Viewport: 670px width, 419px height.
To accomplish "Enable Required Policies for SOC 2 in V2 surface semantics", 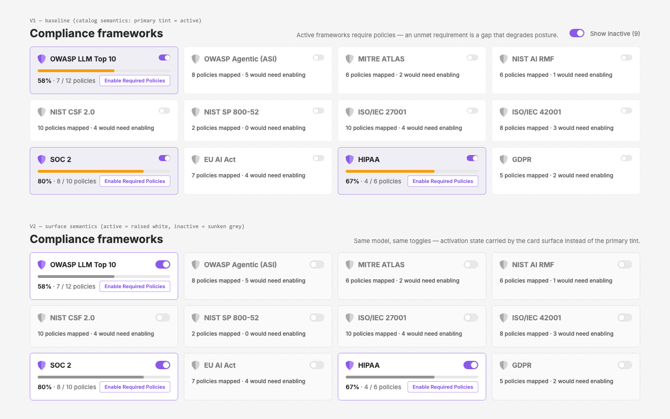I will coord(135,387).
